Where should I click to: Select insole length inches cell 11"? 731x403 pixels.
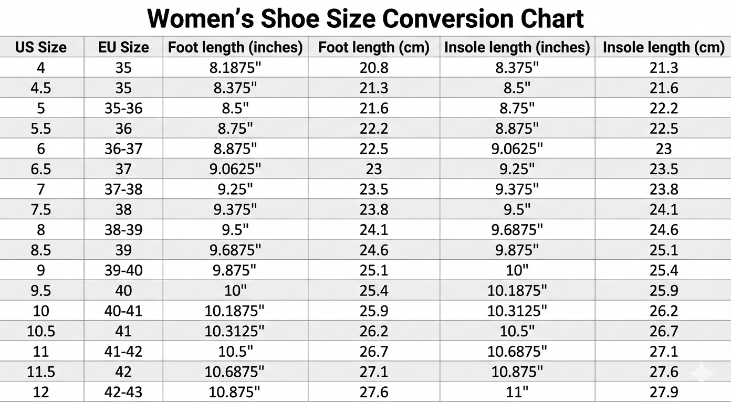coord(517,392)
